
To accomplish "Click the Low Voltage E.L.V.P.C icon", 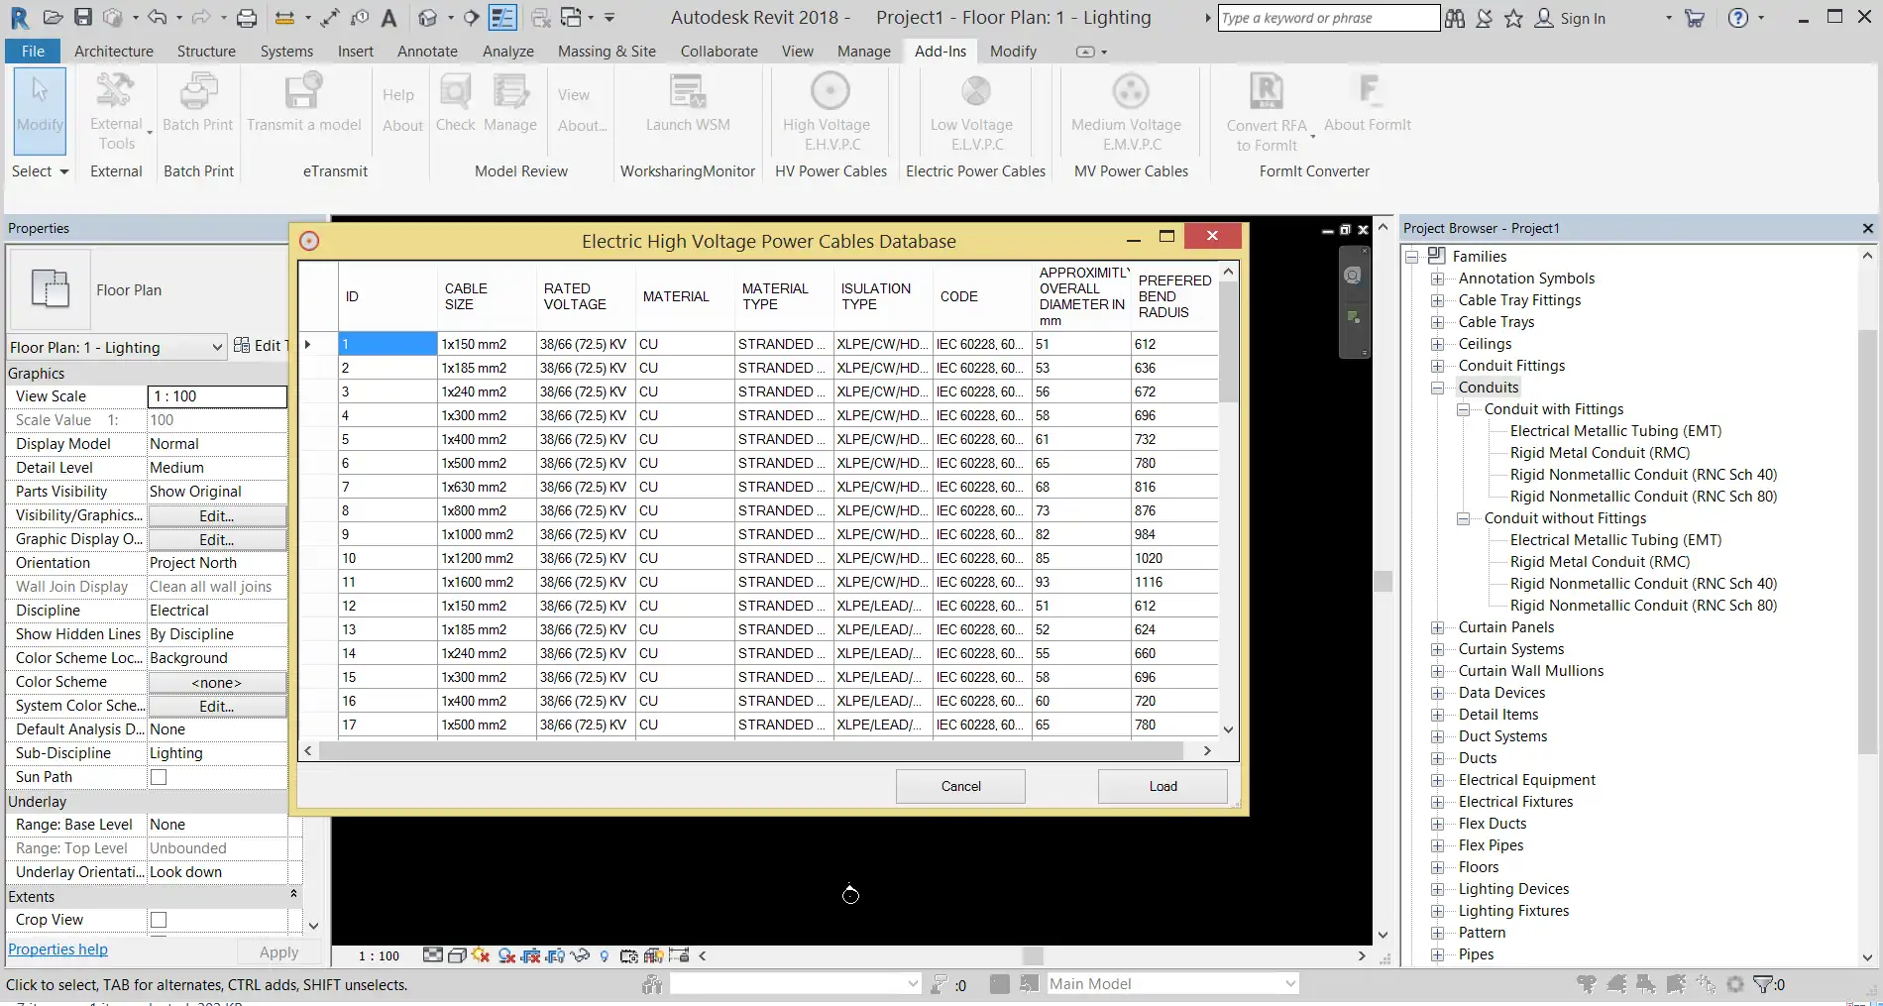I will pyautogui.click(x=975, y=93).
